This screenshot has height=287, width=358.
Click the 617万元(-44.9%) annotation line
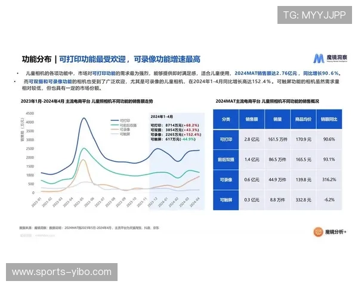coord(173,139)
